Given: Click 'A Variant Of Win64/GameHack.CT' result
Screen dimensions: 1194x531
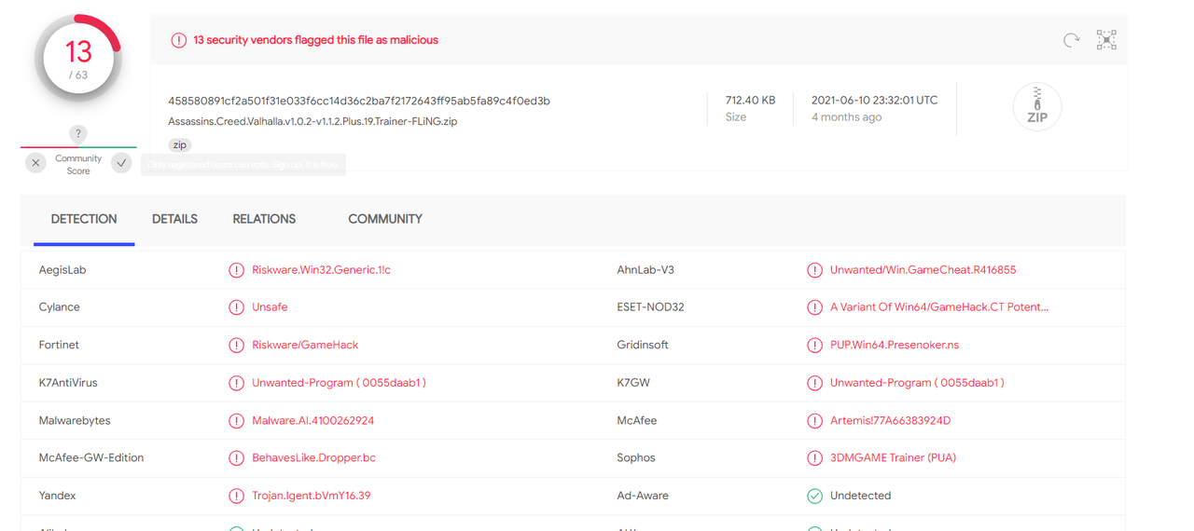Looking at the screenshot, I should click(939, 307).
